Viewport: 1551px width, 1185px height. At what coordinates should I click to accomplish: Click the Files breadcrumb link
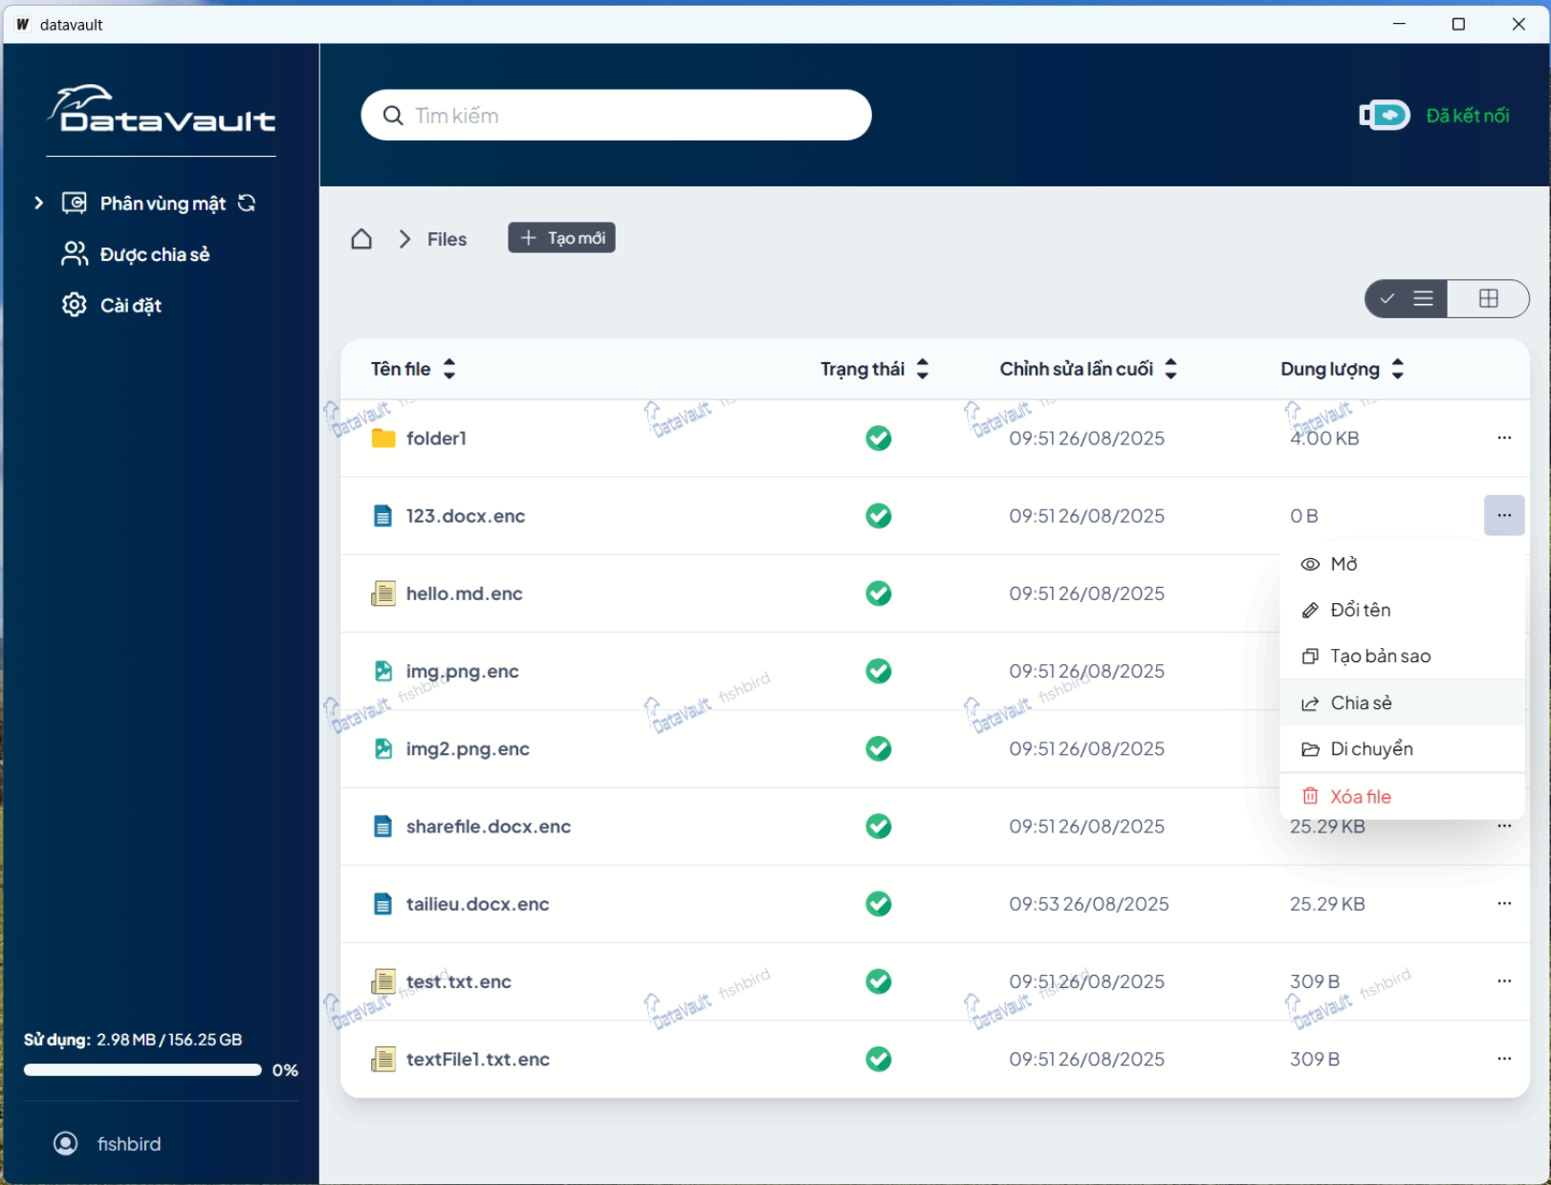pyautogui.click(x=447, y=239)
